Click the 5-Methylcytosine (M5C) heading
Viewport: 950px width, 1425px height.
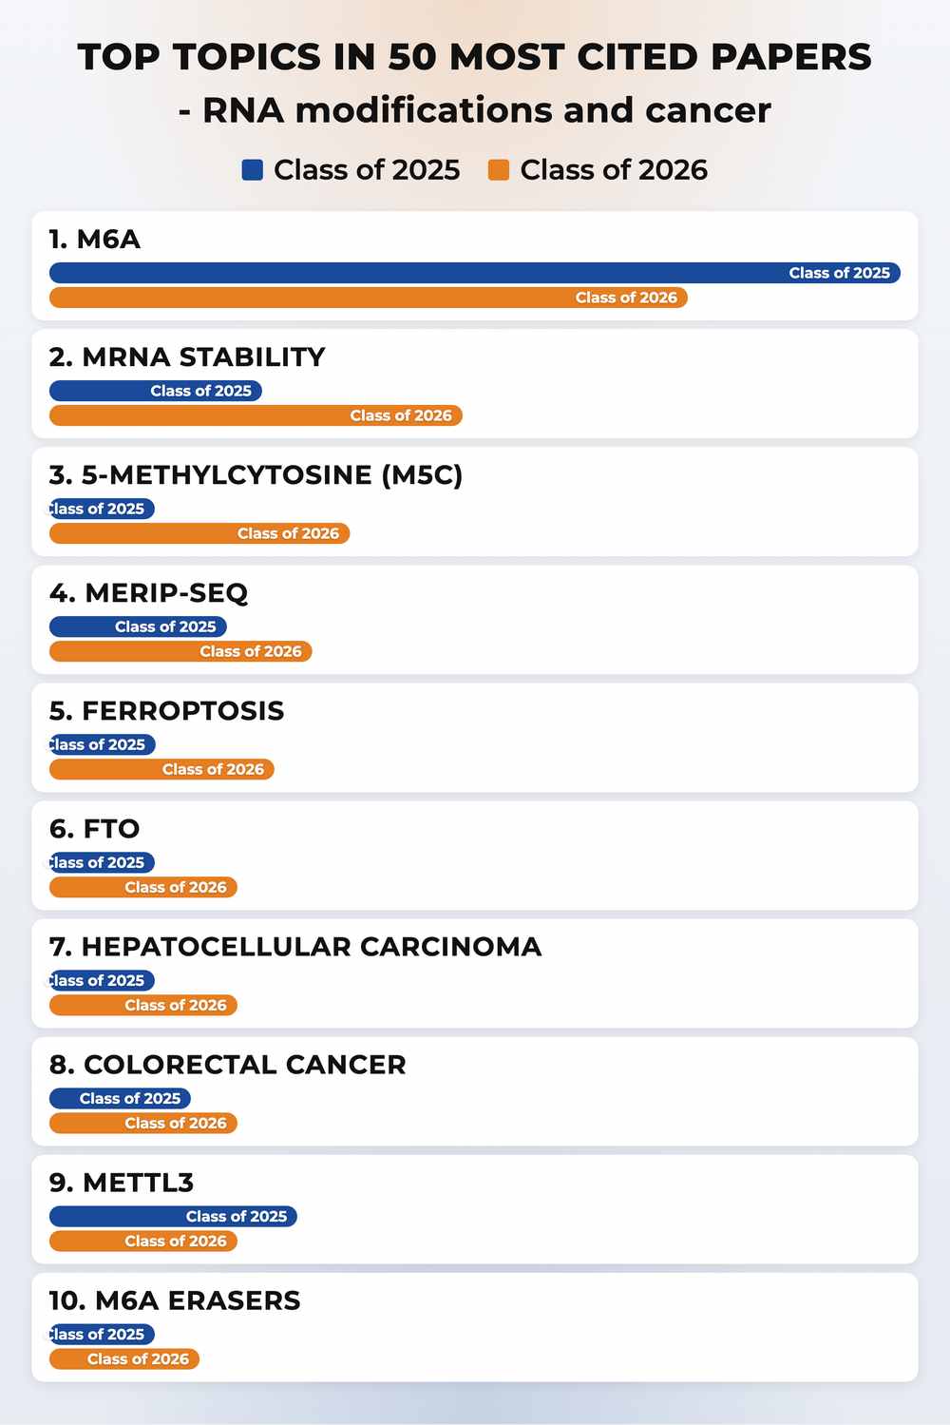[256, 475]
